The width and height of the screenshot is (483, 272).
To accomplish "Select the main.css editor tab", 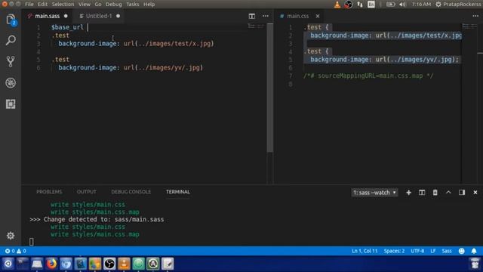I will click(x=297, y=16).
